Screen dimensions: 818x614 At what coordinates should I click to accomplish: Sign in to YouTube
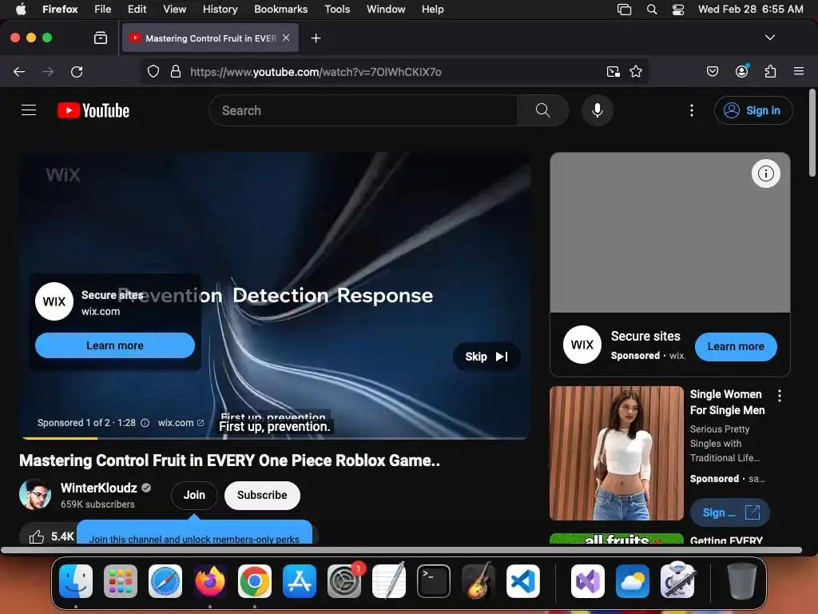click(753, 110)
